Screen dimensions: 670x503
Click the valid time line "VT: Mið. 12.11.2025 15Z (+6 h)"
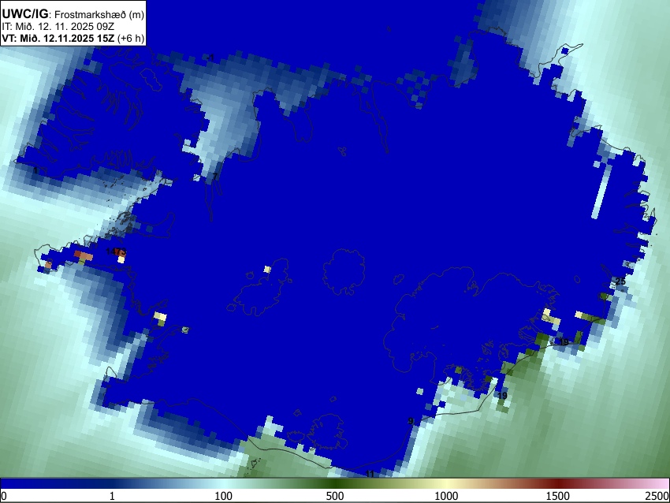pos(73,38)
